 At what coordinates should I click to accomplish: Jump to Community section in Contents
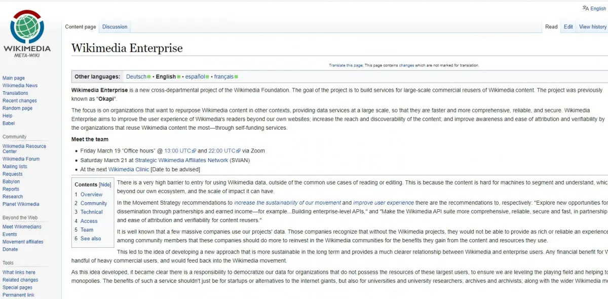tap(94, 203)
